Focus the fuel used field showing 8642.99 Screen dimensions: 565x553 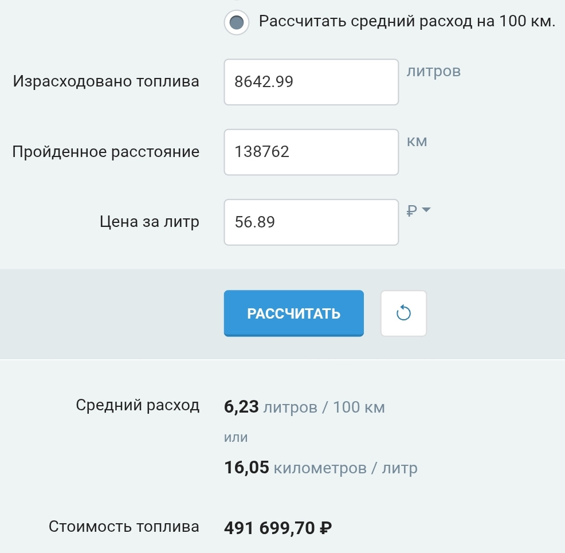click(311, 82)
